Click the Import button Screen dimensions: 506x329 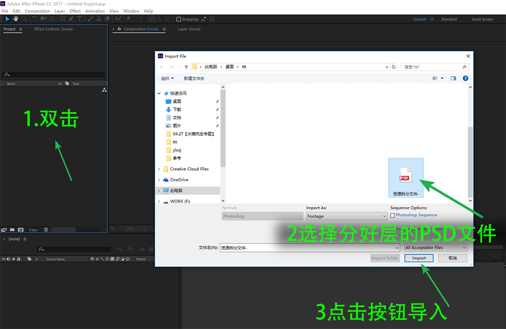pyautogui.click(x=419, y=258)
